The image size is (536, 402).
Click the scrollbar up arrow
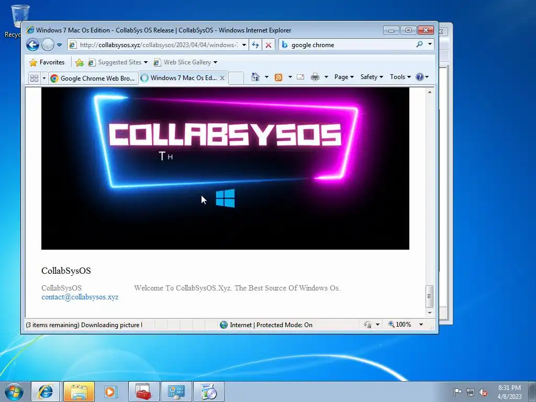point(430,92)
